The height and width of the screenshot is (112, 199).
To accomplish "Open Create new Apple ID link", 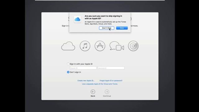I will point(86,81).
